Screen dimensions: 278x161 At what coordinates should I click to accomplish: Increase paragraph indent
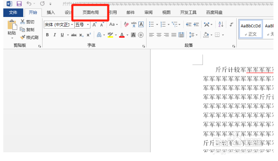click(196, 24)
